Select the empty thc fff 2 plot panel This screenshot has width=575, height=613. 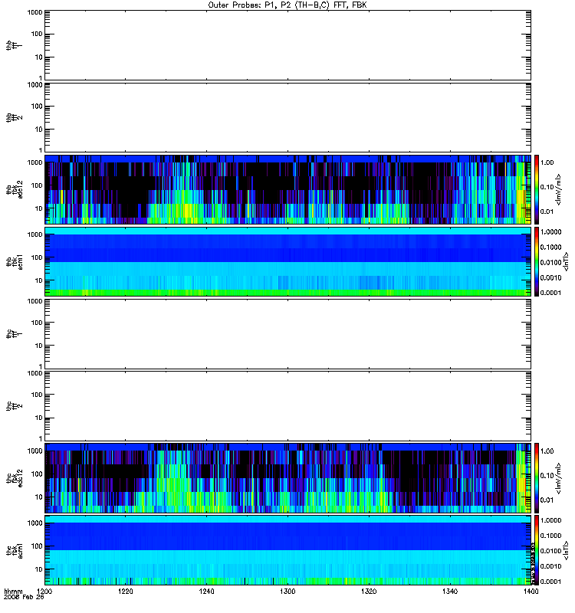(288, 406)
